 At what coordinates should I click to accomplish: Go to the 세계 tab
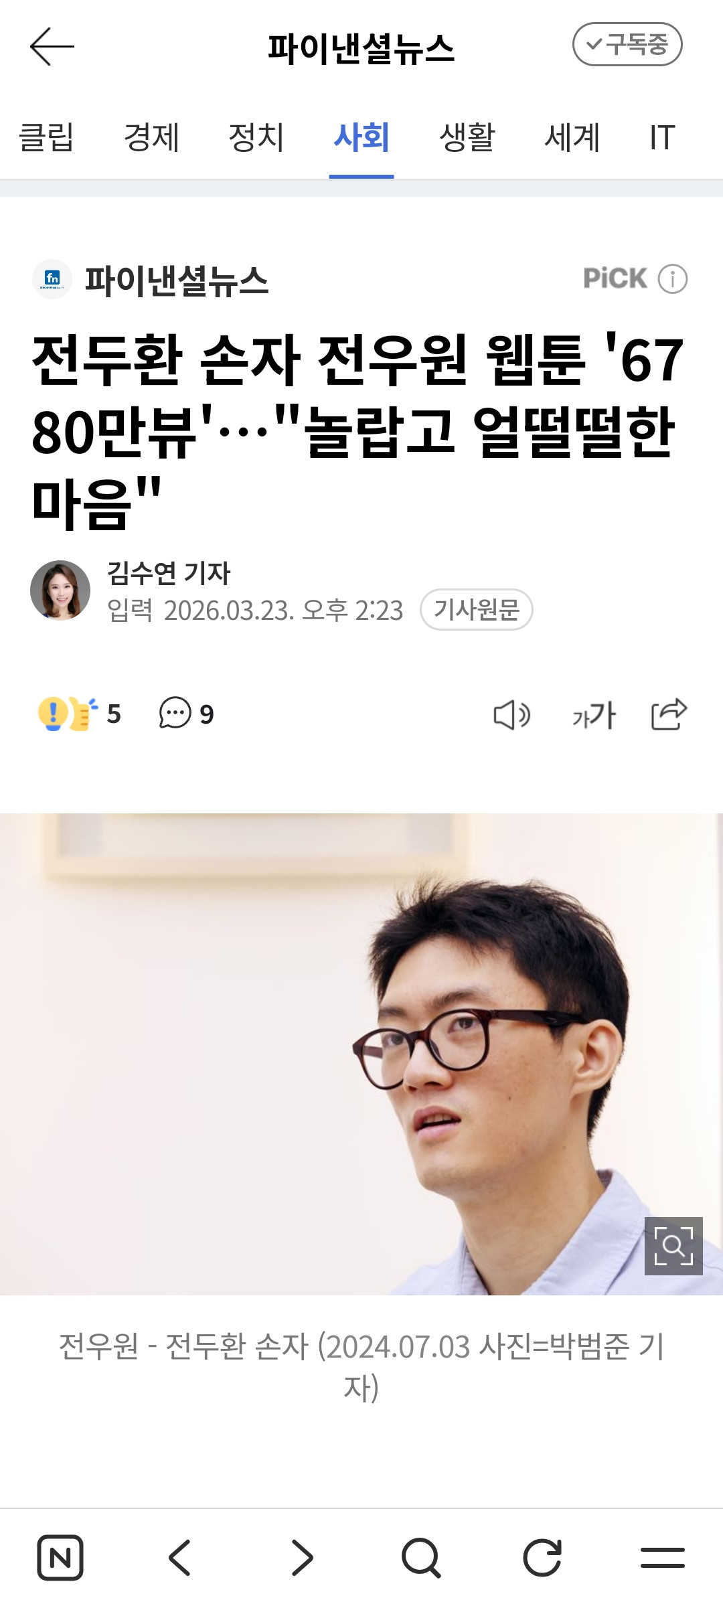point(572,137)
